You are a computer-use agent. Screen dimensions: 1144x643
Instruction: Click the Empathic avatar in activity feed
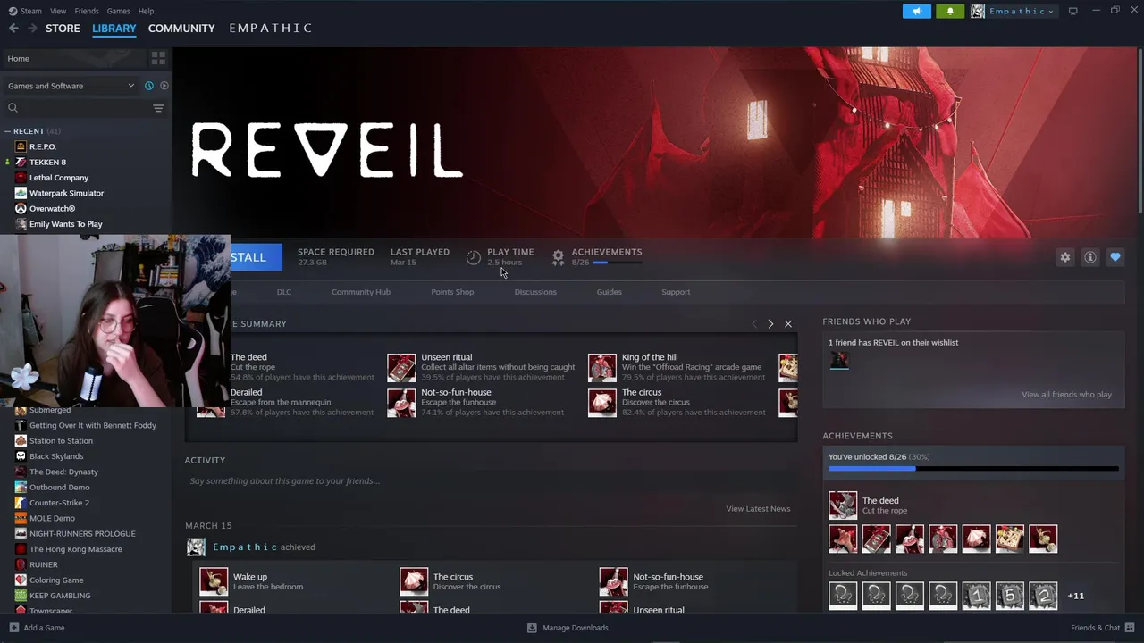click(x=196, y=547)
